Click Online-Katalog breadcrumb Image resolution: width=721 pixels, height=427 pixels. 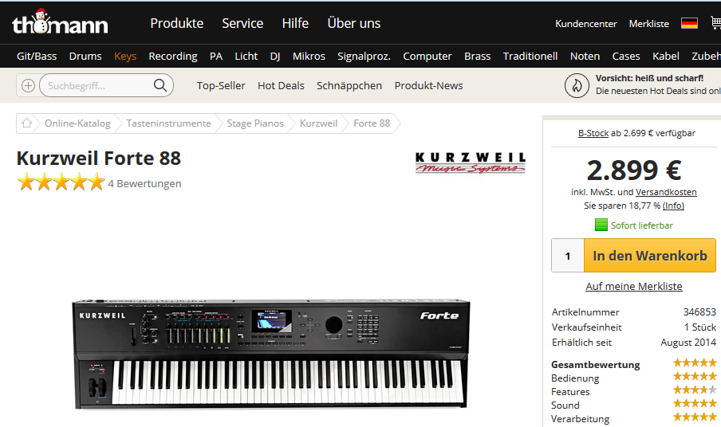77,123
